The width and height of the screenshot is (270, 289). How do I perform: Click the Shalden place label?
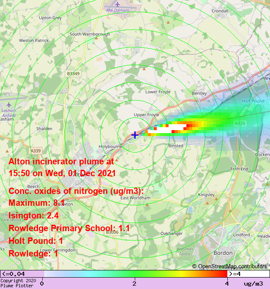[x=44, y=128]
